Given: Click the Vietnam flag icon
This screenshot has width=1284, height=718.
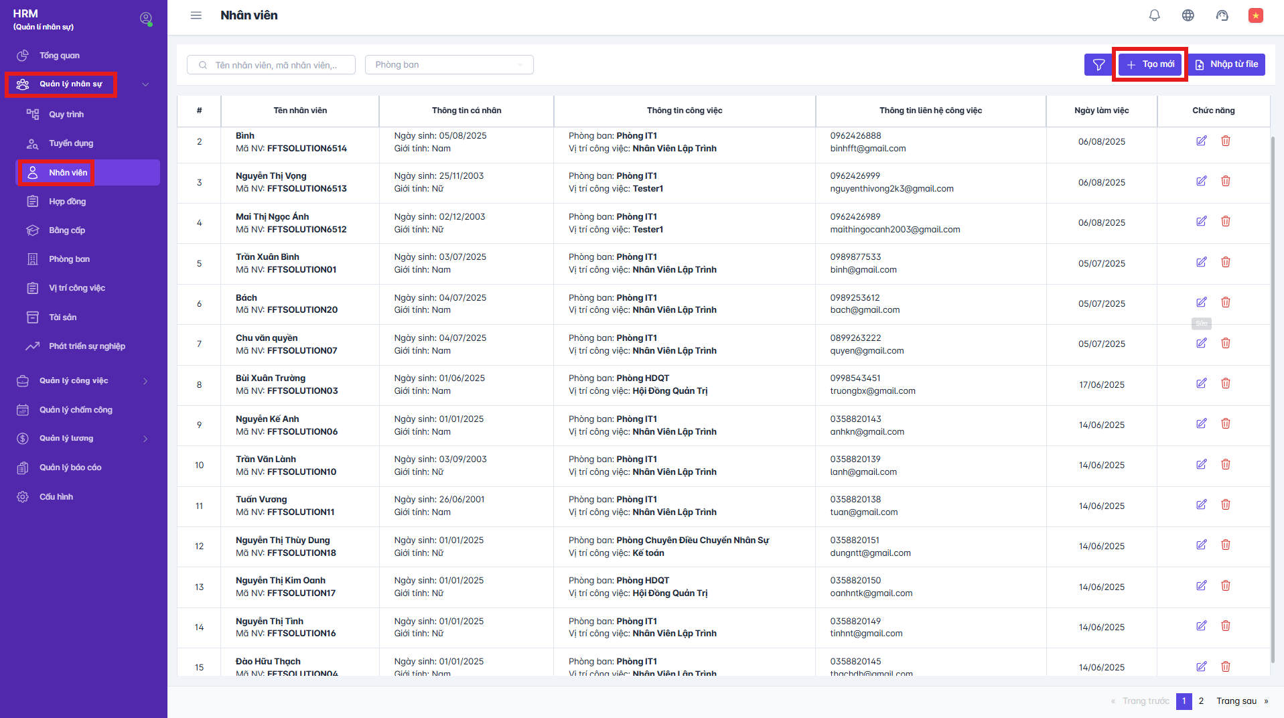Looking at the screenshot, I should [1255, 15].
